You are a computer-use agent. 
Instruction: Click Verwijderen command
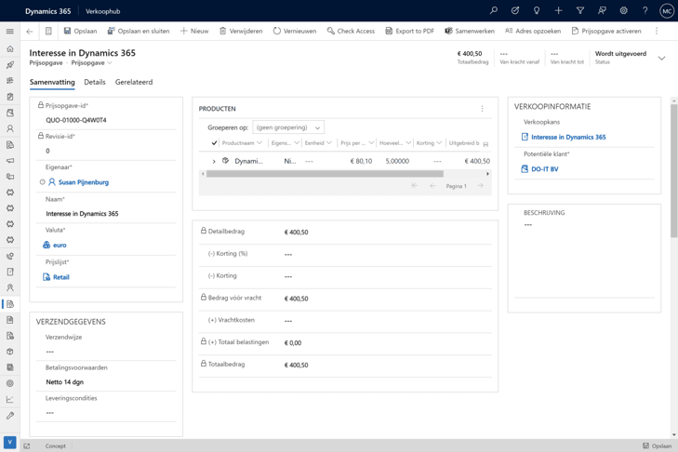241,31
